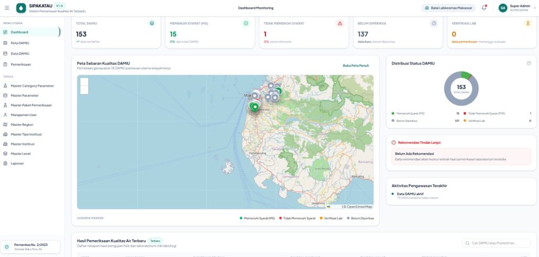Screen dimensions: 539x257
Task: Click the Memenuhi Syarat check icon
Action: tap(246, 23)
